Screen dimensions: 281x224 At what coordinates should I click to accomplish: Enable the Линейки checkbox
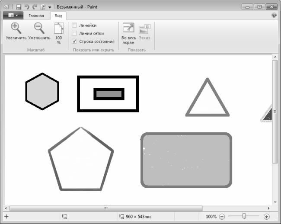[x=74, y=25]
